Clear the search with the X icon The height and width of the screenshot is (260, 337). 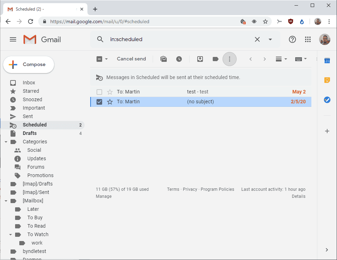[x=257, y=39]
